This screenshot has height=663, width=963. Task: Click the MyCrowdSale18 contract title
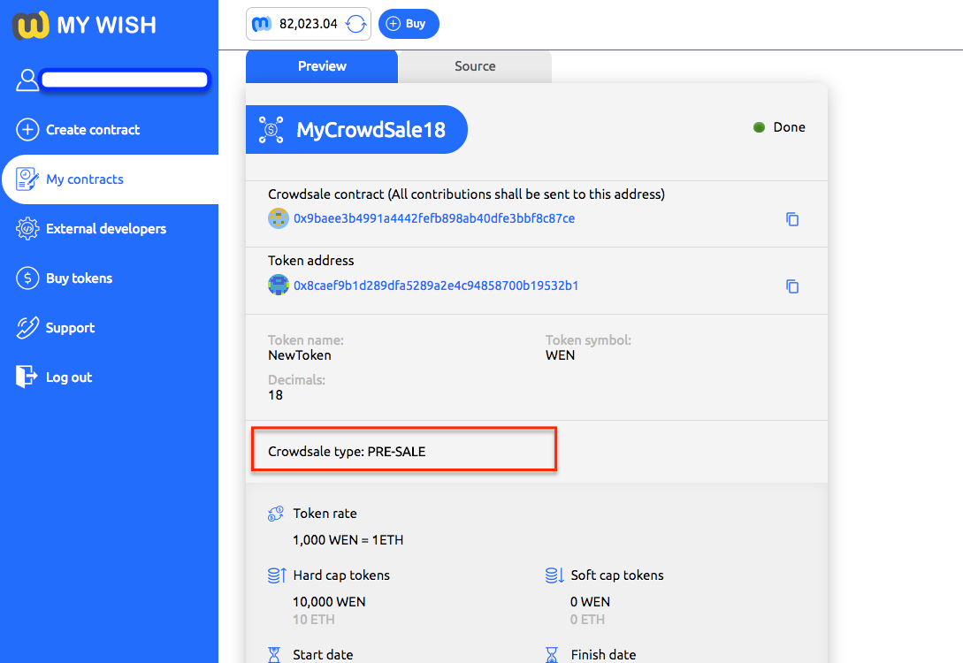tap(371, 130)
